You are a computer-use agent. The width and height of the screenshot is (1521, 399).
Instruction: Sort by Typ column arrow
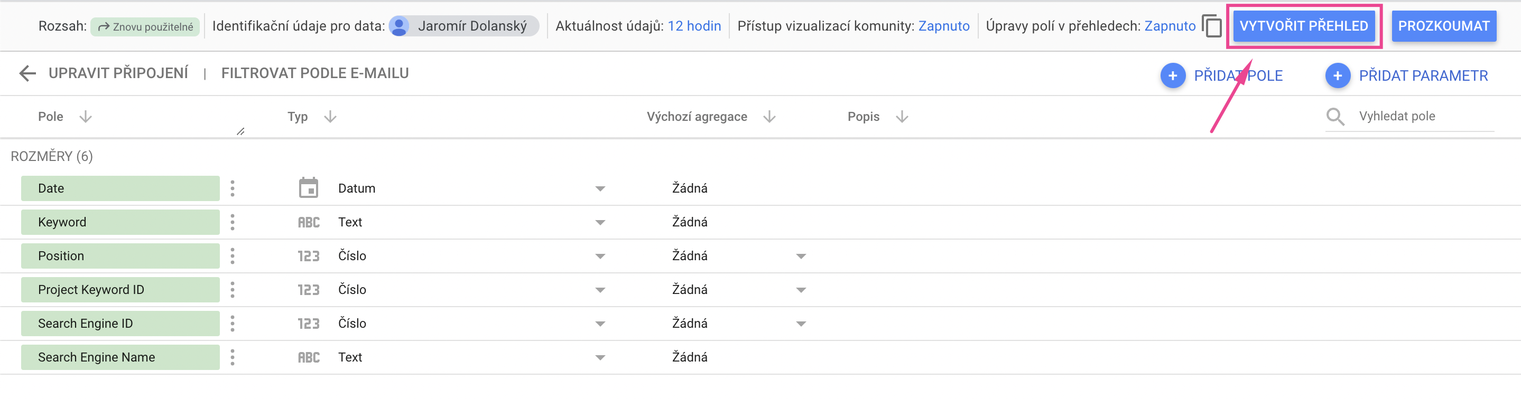click(x=330, y=117)
